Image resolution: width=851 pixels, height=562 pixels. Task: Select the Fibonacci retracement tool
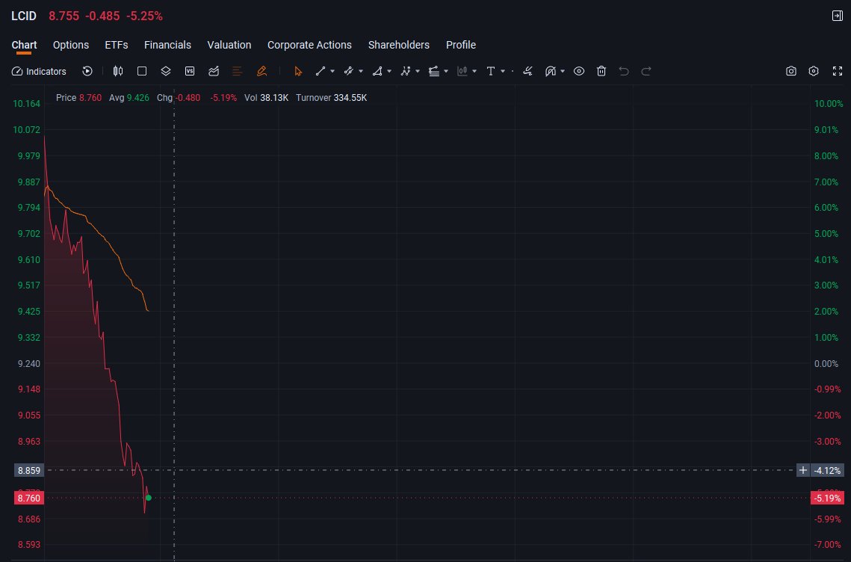(434, 71)
